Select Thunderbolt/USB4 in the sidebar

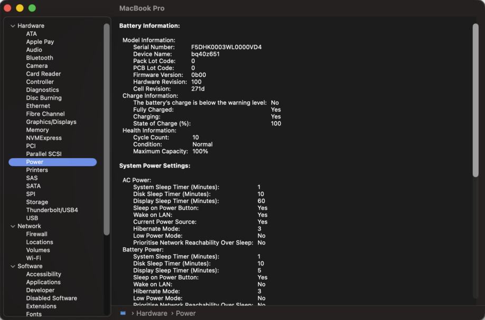[x=52, y=210]
